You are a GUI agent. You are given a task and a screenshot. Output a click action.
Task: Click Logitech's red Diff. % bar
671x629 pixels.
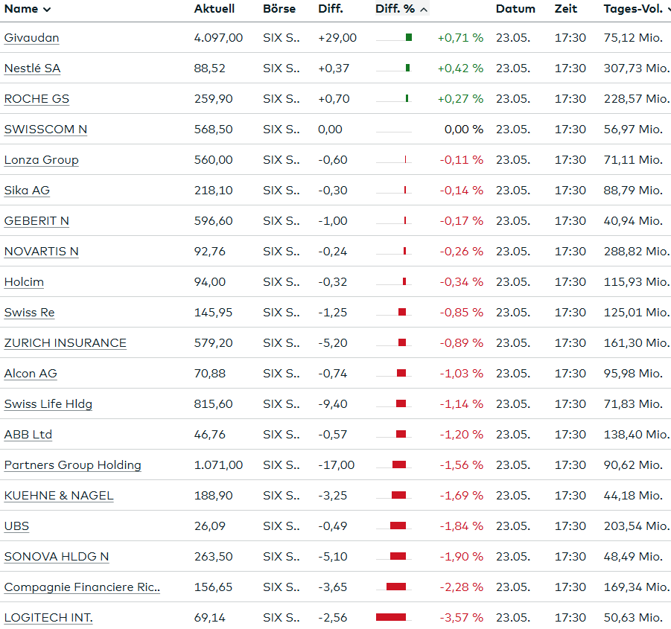click(x=391, y=617)
